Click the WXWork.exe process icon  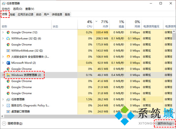[8, 39]
